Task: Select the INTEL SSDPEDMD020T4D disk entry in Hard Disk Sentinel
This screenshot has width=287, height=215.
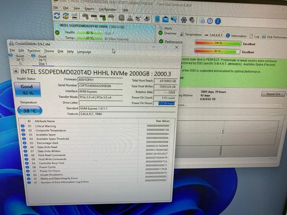Action: click(x=105, y=32)
